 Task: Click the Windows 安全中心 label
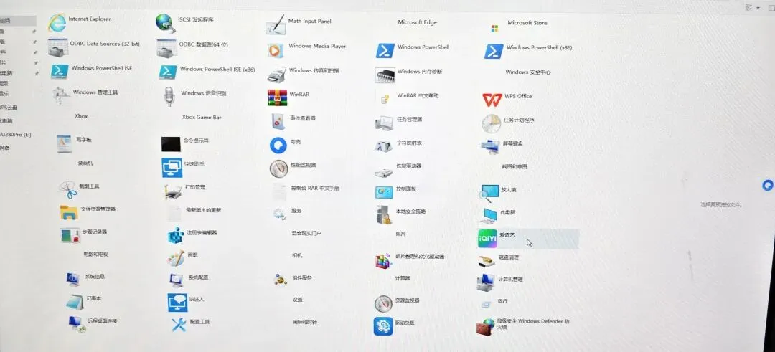pos(528,72)
